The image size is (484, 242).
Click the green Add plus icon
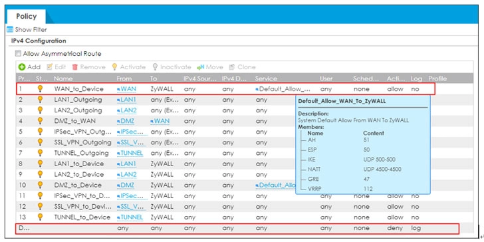pos(21,67)
